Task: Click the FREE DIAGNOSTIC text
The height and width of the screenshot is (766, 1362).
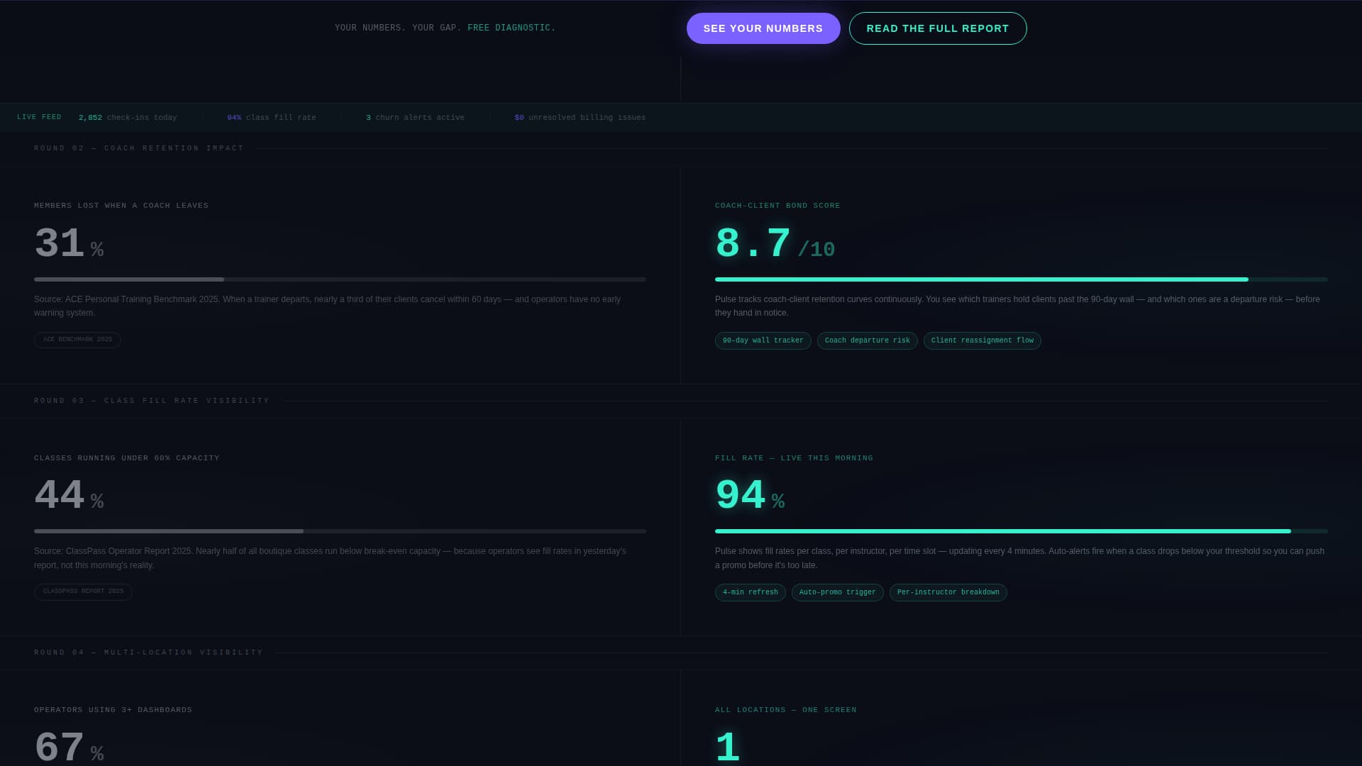Action: (x=511, y=28)
